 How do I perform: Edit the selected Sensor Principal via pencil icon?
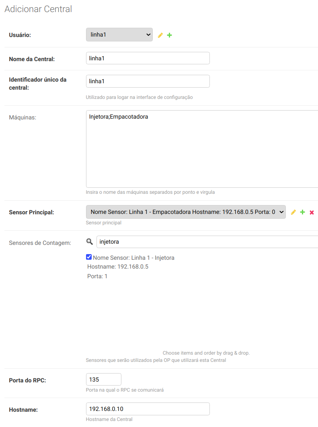pyautogui.click(x=293, y=212)
